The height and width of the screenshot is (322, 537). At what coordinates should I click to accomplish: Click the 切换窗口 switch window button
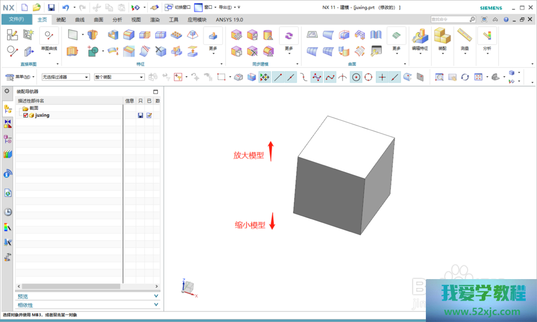(177, 8)
